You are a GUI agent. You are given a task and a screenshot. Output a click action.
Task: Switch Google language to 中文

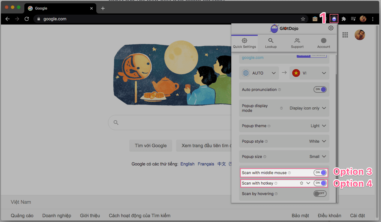tap(222, 164)
